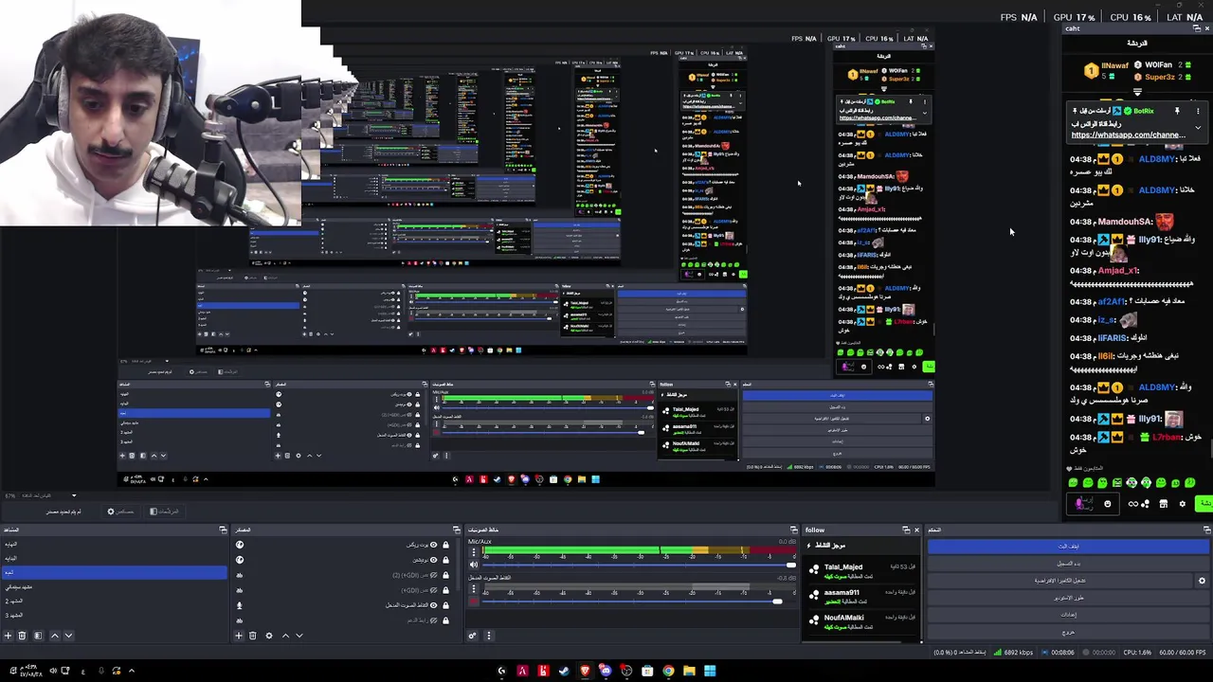Click Studio Mode button in controls
The image size is (1213, 682).
point(1068,598)
